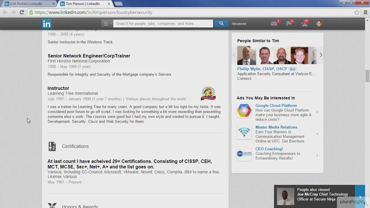This screenshot has height=208, width=370.
Task: Click the search people input field
Action: click(x=163, y=23)
